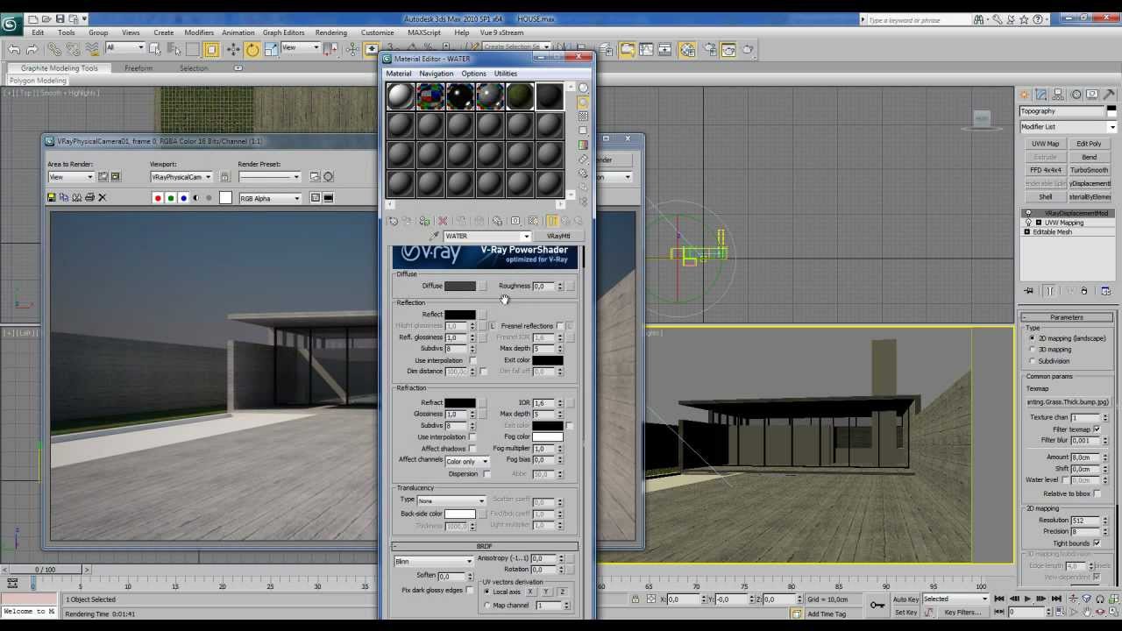The image size is (1122, 631).
Task: Click the Undo arrow in main toolbar
Action: point(14,50)
